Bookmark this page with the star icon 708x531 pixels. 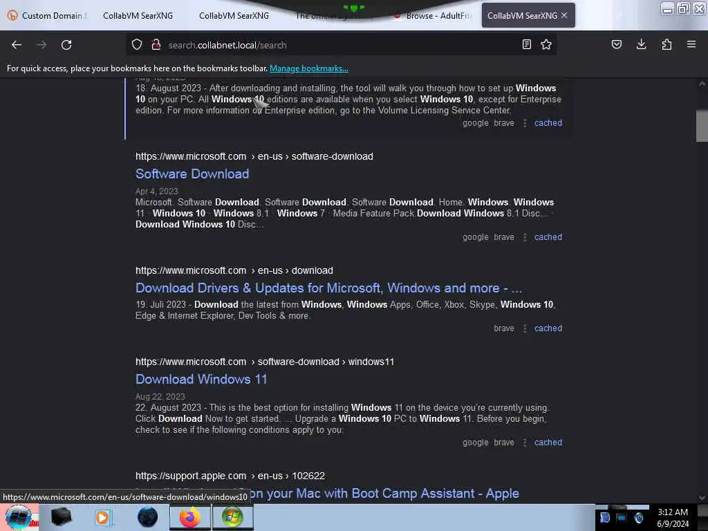pos(546,44)
